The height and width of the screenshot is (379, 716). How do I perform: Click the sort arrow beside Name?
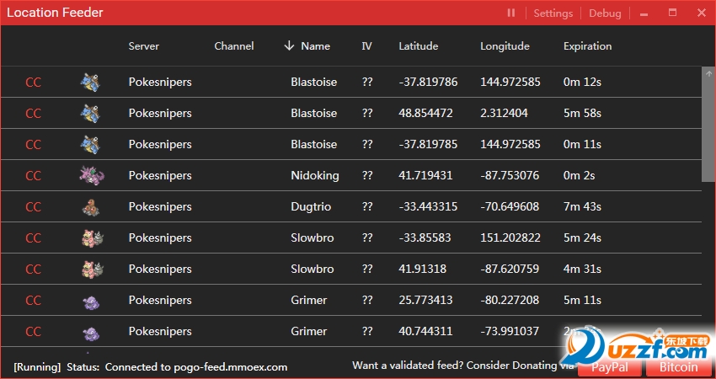click(289, 45)
